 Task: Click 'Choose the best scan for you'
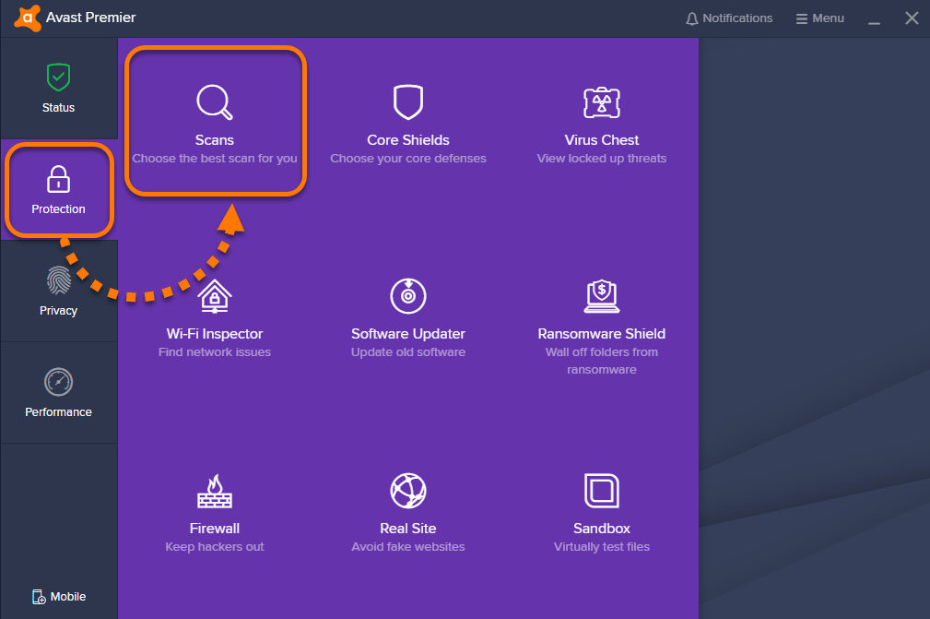tap(215, 159)
